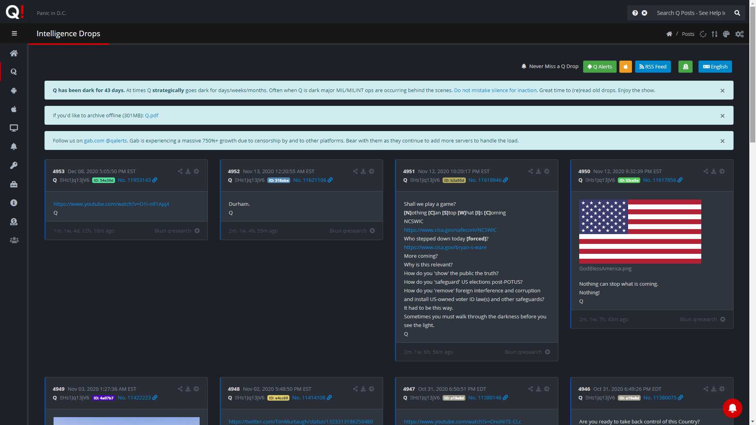Open the cisa.gov bryan-s-ware link
Screen dimensions: 756x425
[445, 247]
